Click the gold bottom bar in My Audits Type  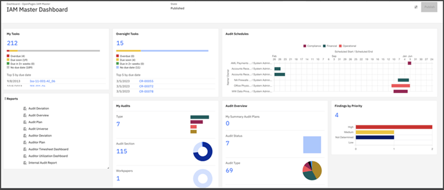click(193, 132)
